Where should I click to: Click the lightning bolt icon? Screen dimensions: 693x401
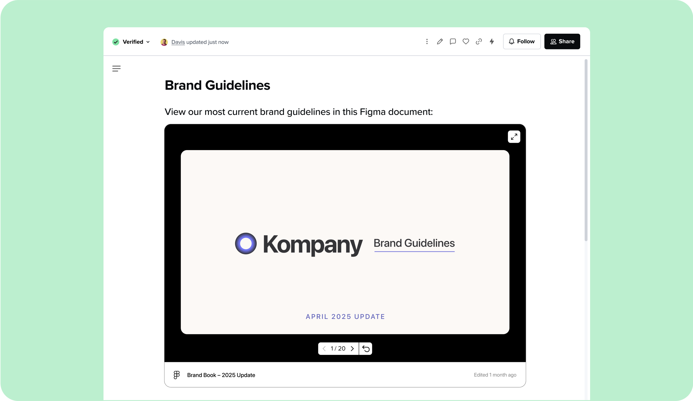point(492,42)
